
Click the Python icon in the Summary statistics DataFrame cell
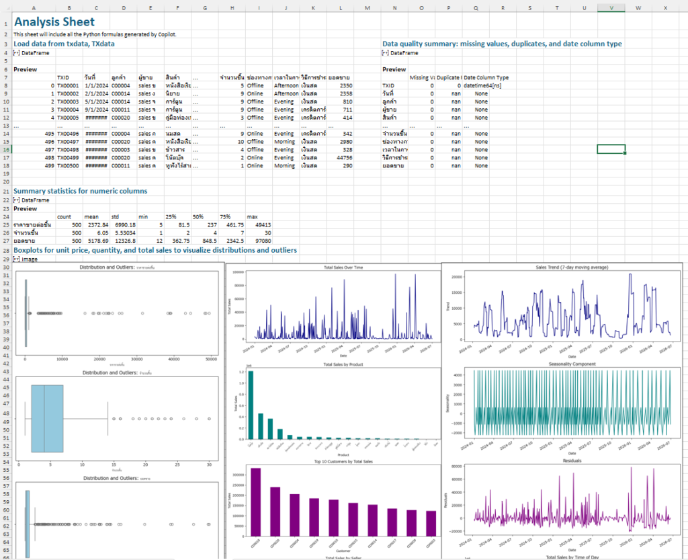click(17, 200)
